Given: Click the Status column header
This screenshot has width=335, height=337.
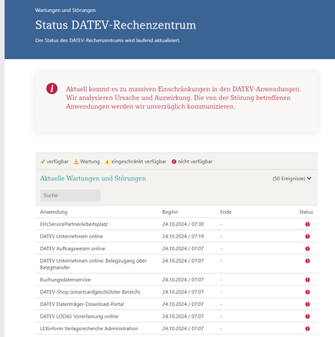Looking at the screenshot, I should tap(306, 212).
